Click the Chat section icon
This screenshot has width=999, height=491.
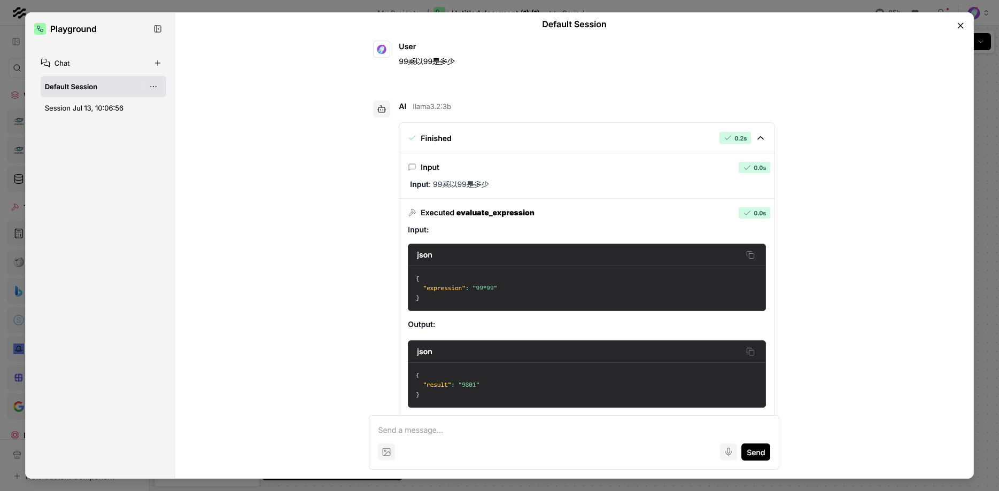(45, 63)
